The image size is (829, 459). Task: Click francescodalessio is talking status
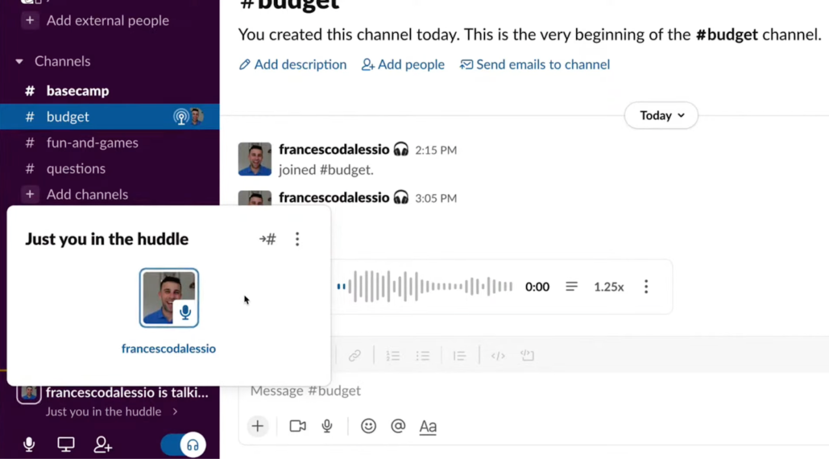coord(127,393)
